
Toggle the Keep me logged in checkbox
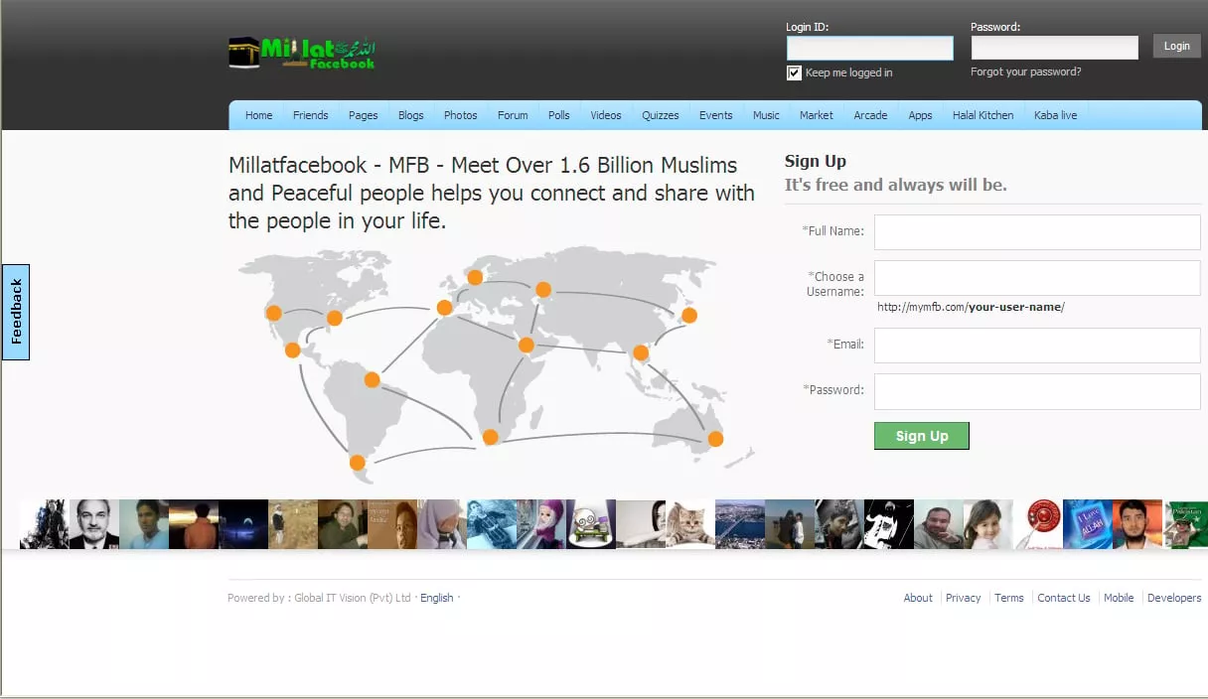794,72
